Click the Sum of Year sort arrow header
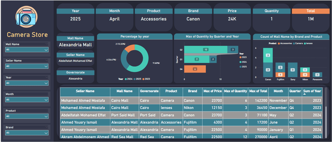 312,92
